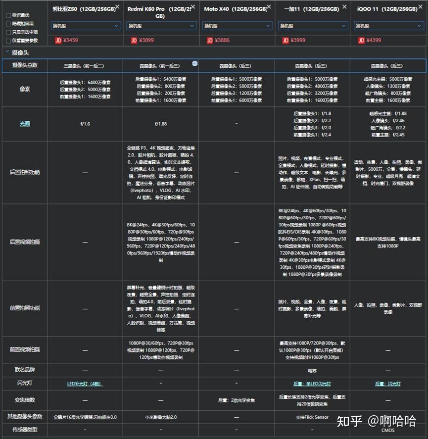Click the 努比亚Z50 (12GB/256GB) column title
Screen dimensions: 428x439
tap(84, 9)
